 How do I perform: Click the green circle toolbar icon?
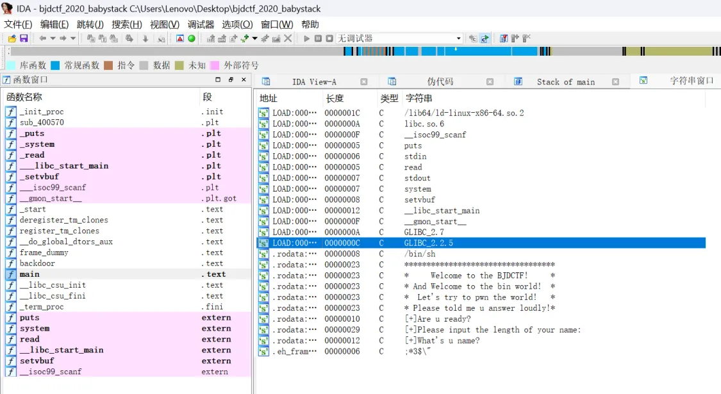coord(192,38)
